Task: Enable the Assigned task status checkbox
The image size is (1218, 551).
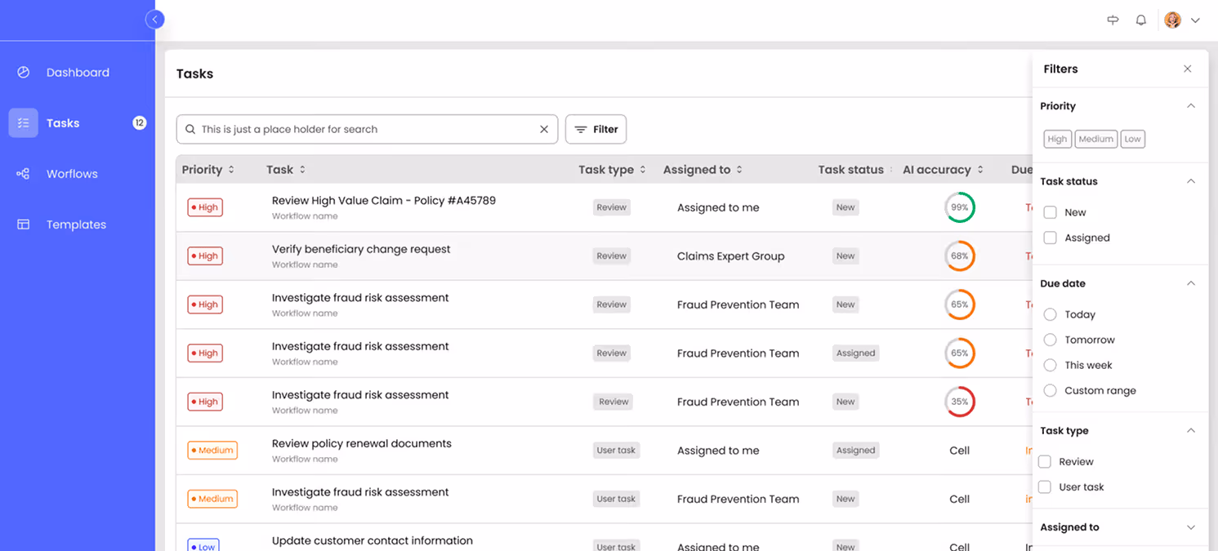Action: click(x=1051, y=238)
